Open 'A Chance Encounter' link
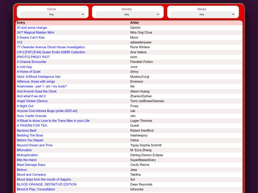 (x=32, y=62)
